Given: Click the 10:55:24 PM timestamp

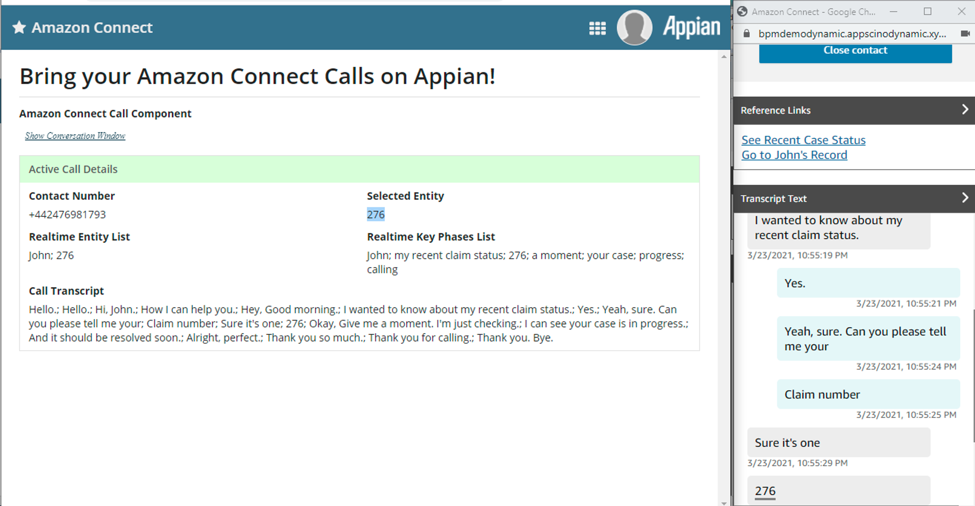Looking at the screenshot, I should click(906, 366).
